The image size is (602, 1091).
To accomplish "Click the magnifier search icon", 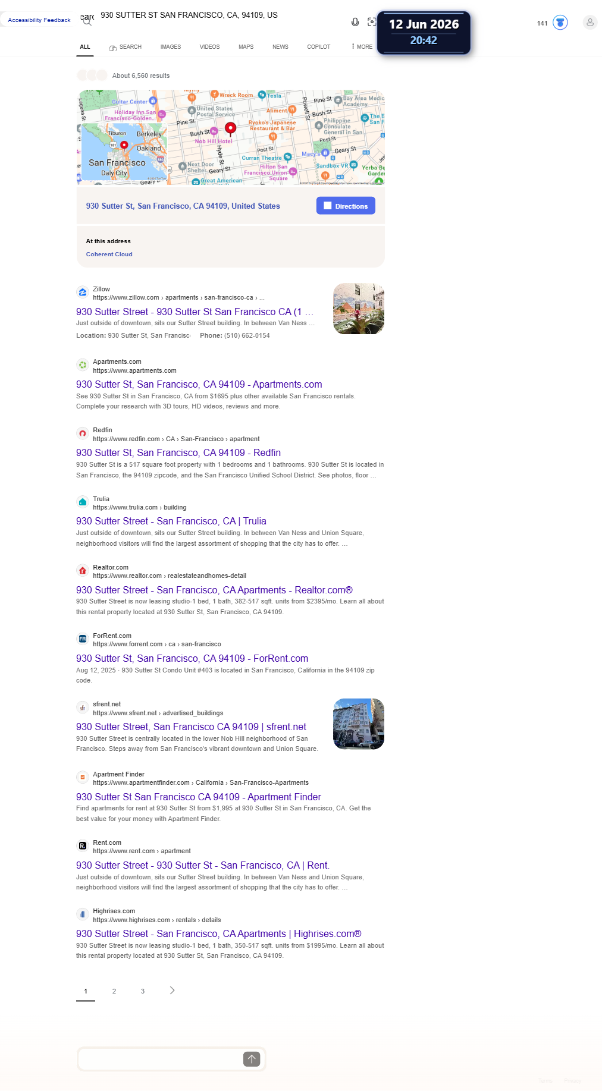I will point(87,22).
